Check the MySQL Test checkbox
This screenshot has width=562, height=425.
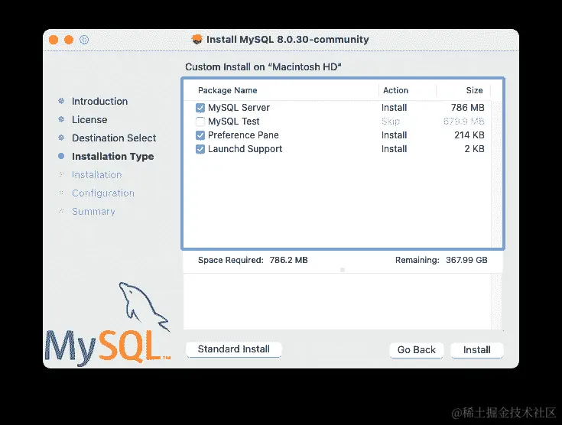(200, 122)
